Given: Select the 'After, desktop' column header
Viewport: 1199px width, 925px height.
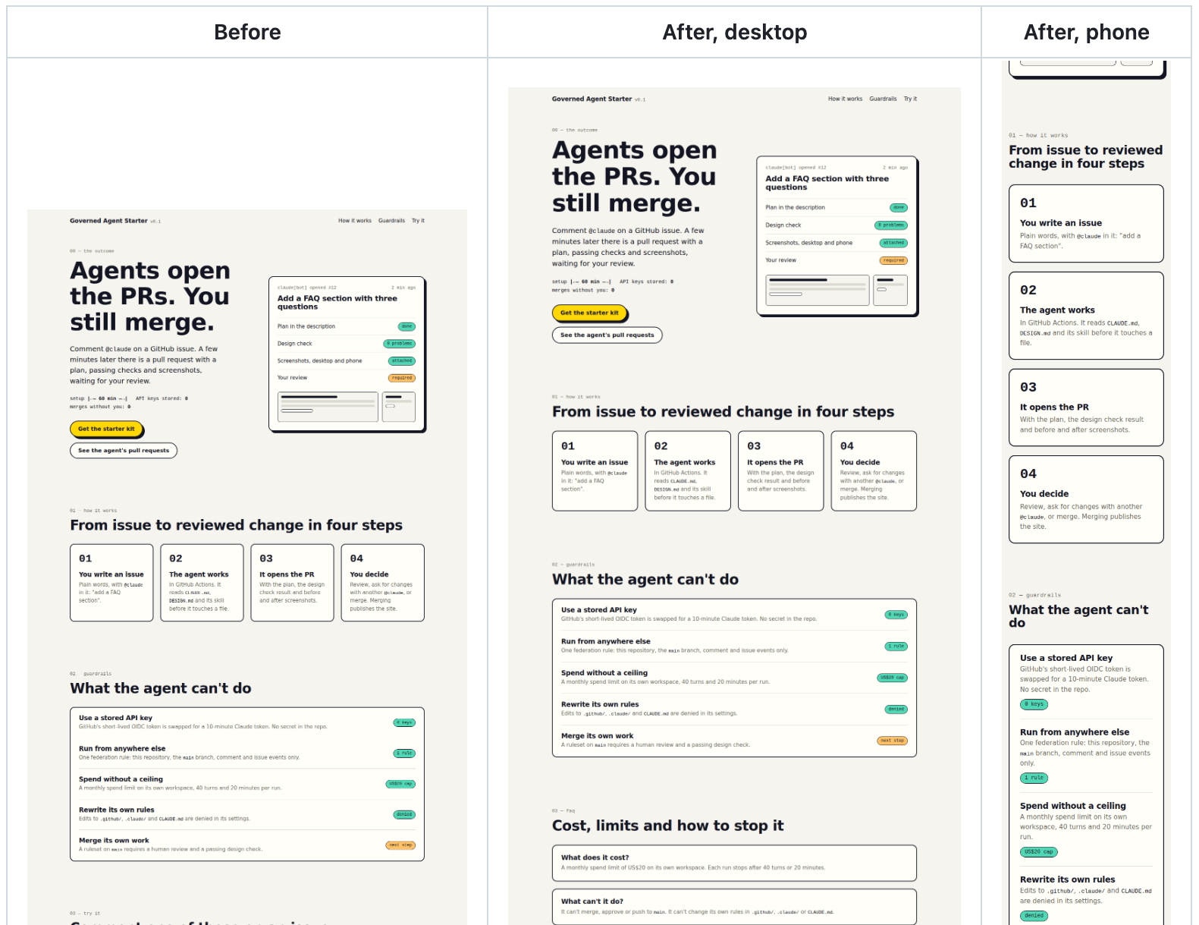Looking at the screenshot, I should click(734, 32).
